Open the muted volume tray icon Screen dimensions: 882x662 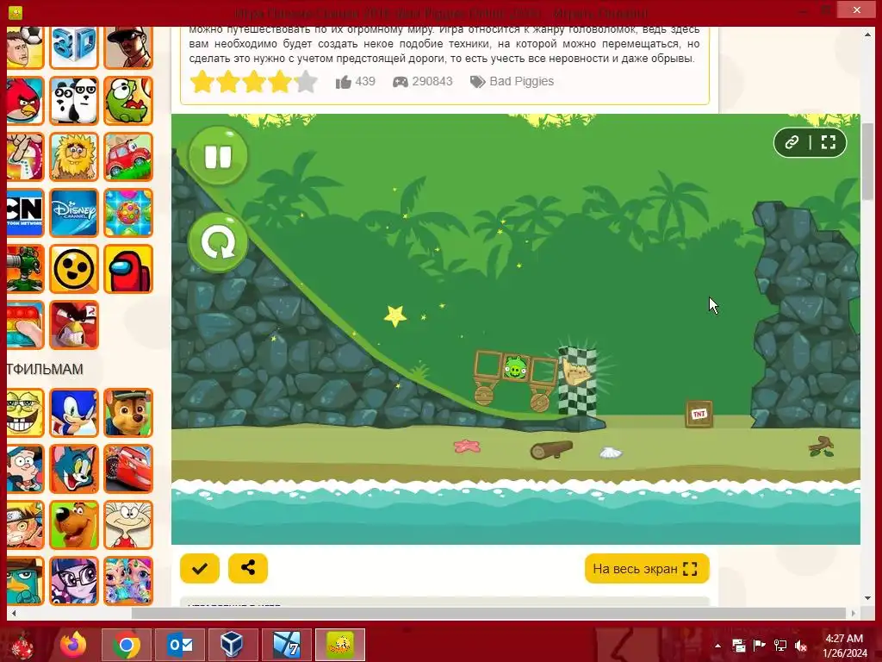801,646
